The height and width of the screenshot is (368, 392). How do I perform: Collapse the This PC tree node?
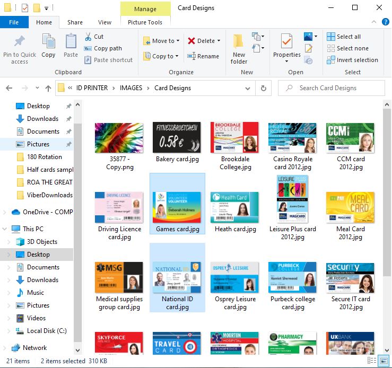pyautogui.click(x=4, y=229)
